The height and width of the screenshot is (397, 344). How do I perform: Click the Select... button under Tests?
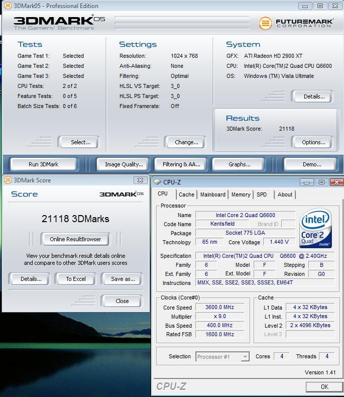pos(80,142)
